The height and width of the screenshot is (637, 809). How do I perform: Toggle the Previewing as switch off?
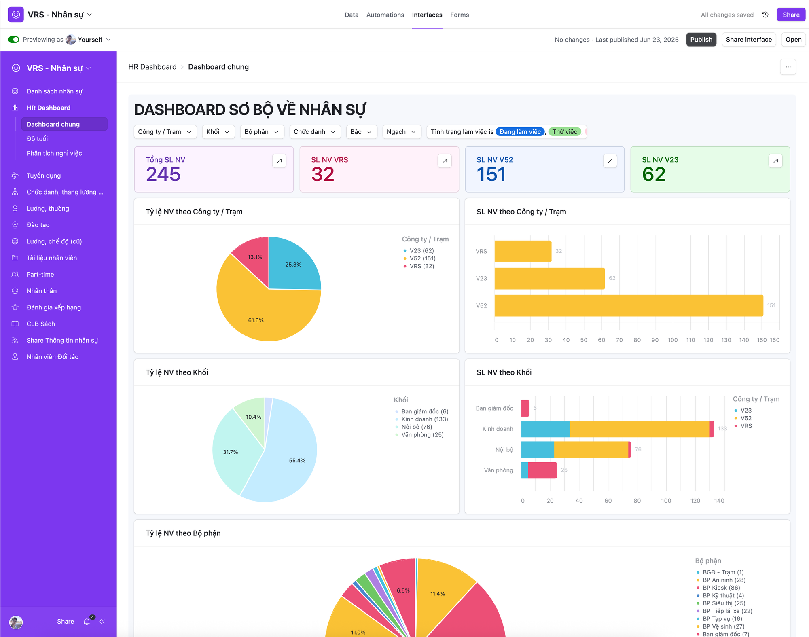(14, 40)
